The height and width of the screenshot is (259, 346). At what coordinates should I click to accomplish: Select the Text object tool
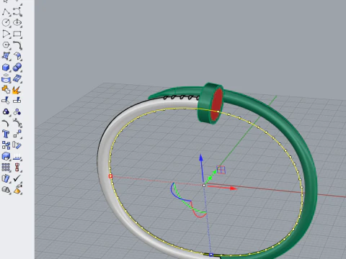(x=6, y=134)
